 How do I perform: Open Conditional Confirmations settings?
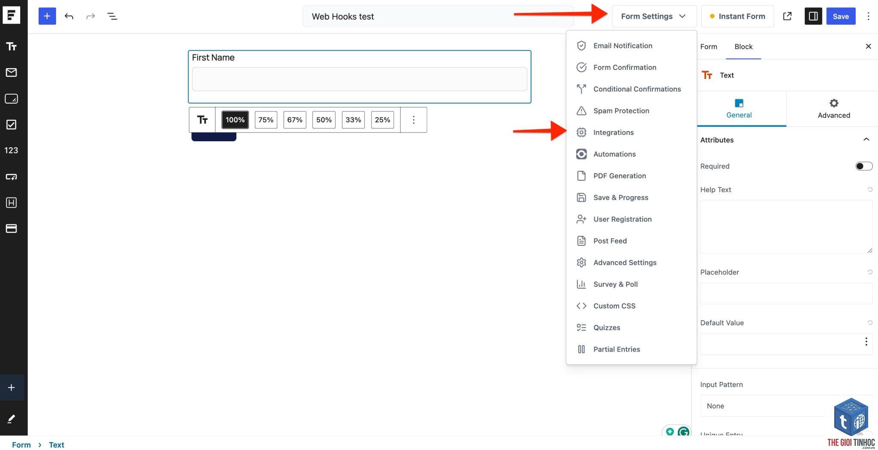point(631,89)
